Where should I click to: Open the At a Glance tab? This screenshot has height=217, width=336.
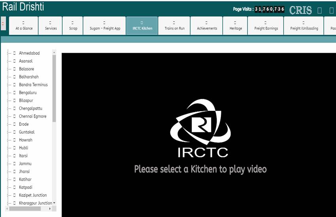(24, 26)
